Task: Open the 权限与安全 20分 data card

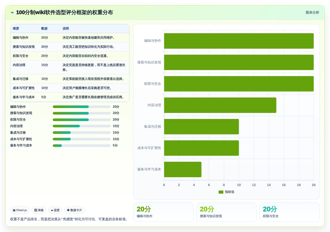Action: tap(290, 212)
